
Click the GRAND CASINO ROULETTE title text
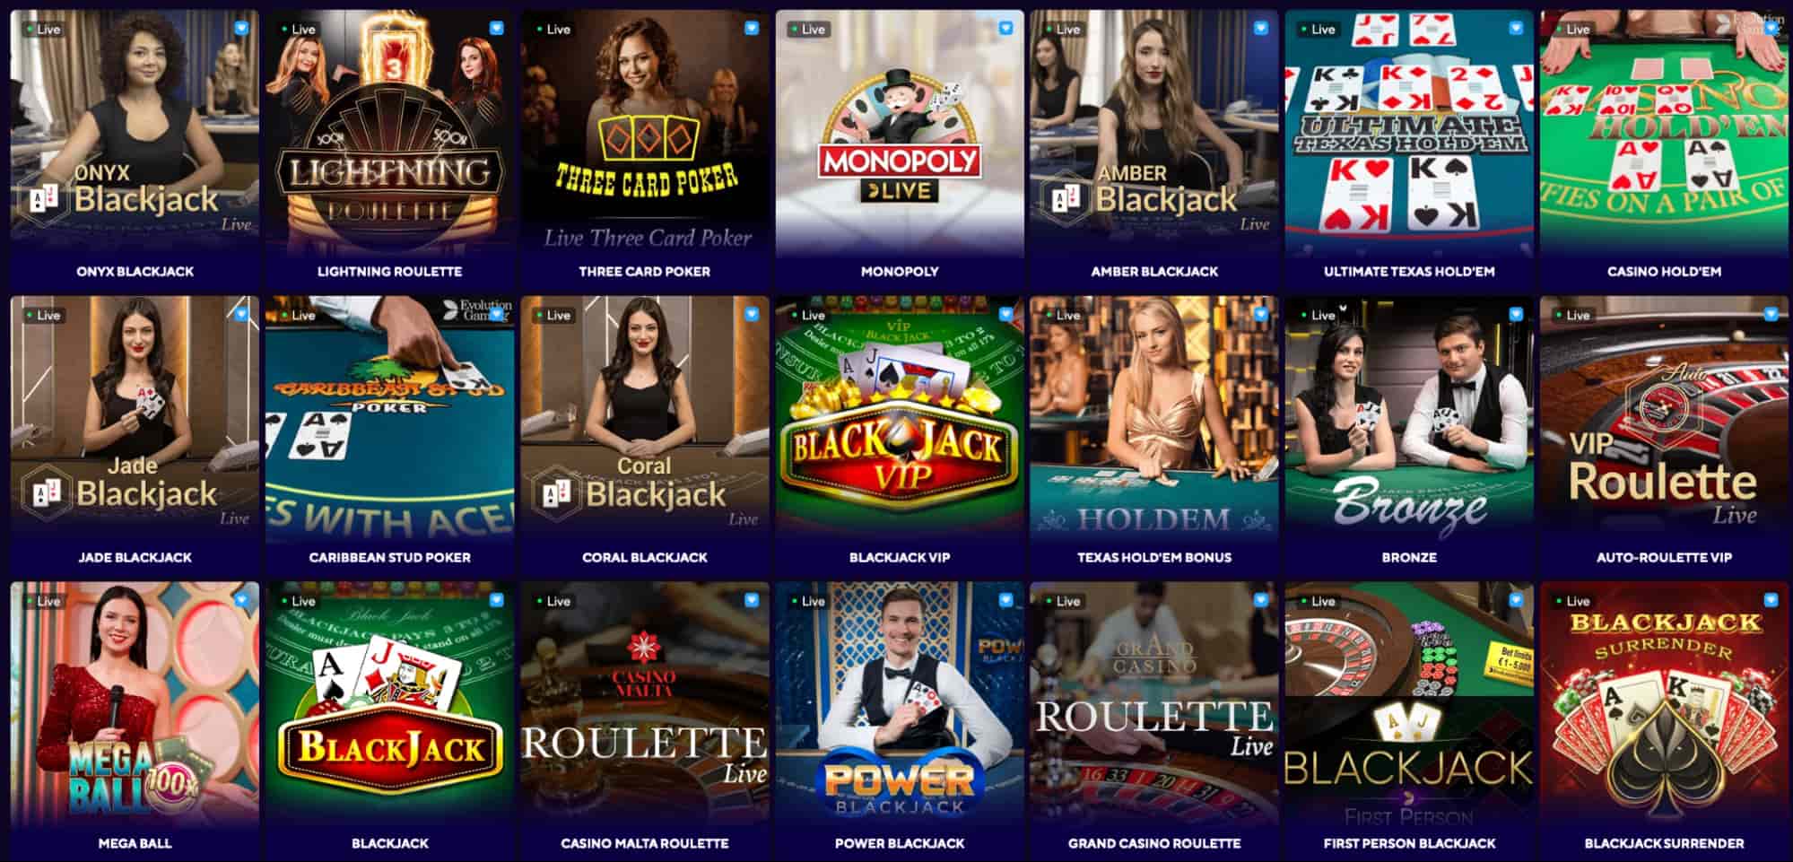point(1153,843)
